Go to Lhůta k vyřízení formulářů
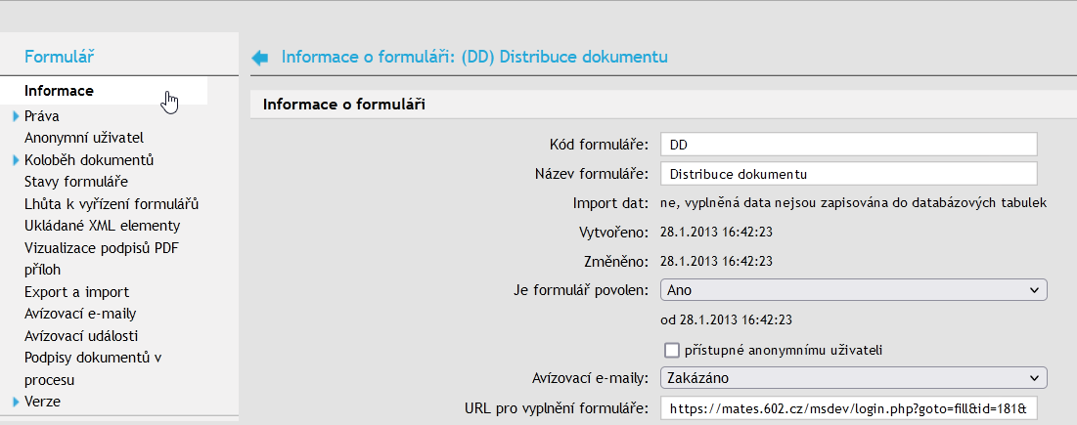This screenshot has height=425, width=1077. 112,204
